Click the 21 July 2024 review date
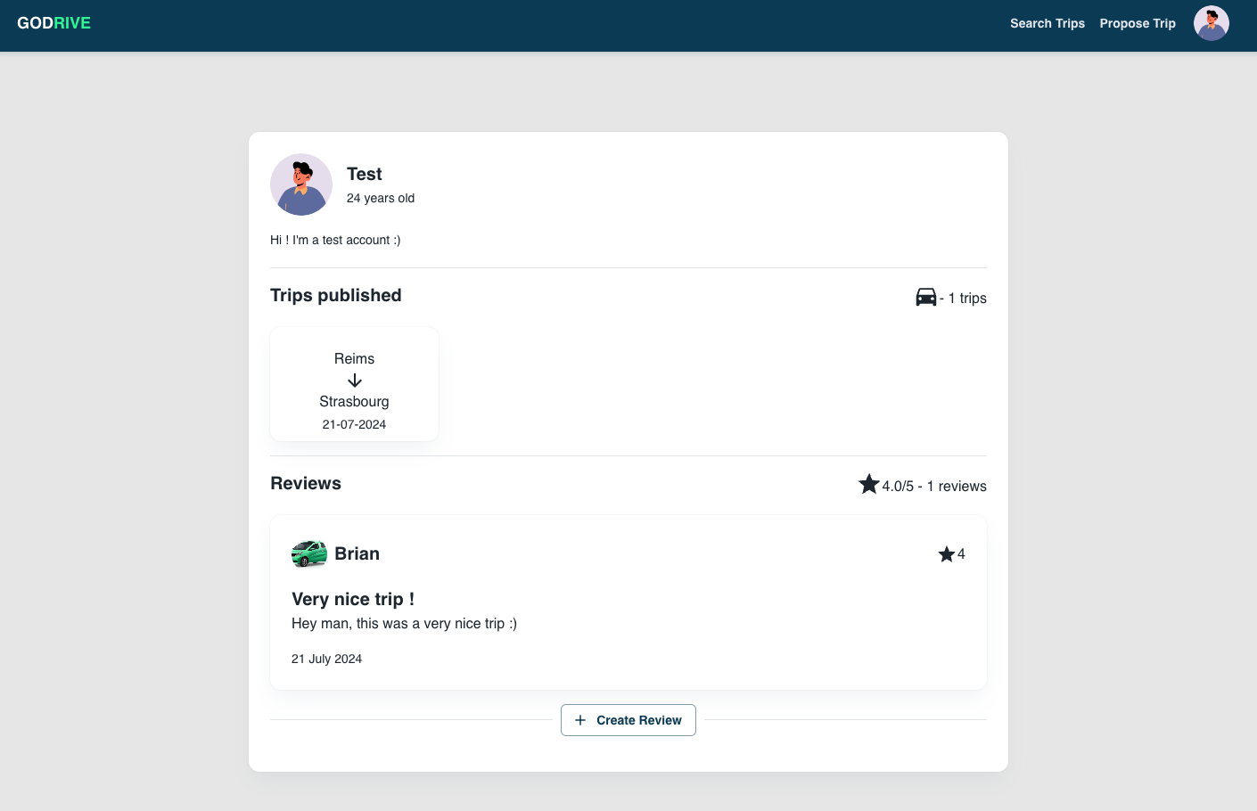 tap(326, 659)
